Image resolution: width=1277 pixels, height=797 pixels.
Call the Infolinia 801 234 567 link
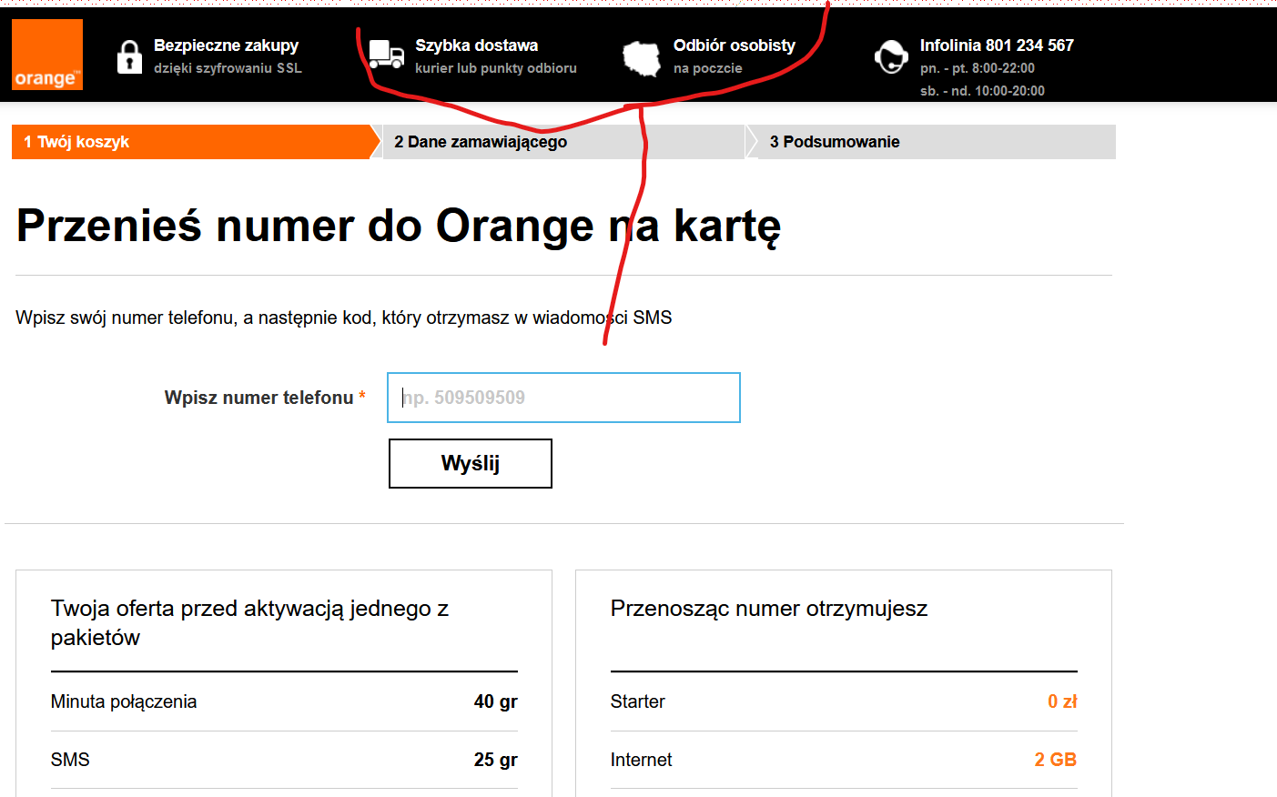pyautogui.click(x=997, y=45)
